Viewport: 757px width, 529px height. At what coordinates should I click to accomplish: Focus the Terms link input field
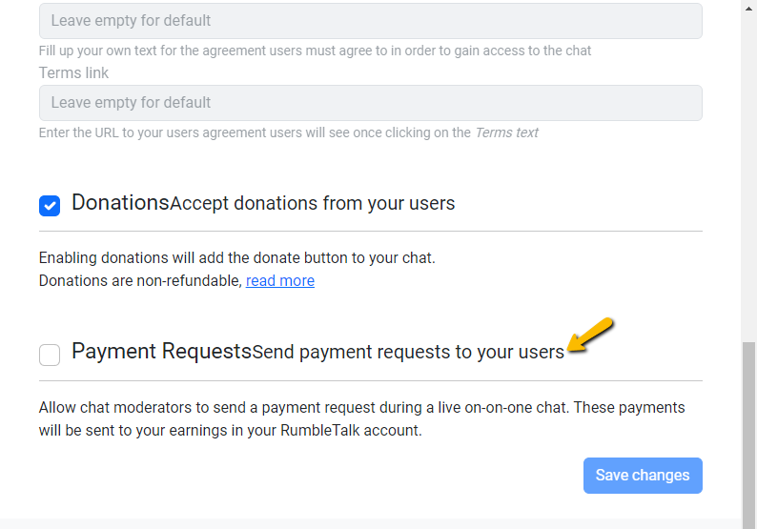(x=370, y=103)
